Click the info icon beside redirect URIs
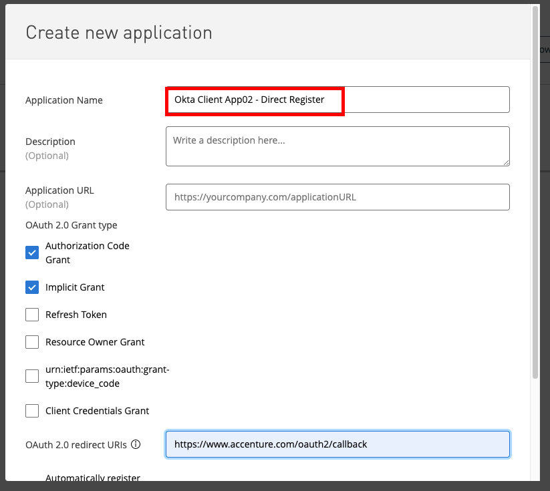This screenshot has height=491, width=550. tap(136, 444)
